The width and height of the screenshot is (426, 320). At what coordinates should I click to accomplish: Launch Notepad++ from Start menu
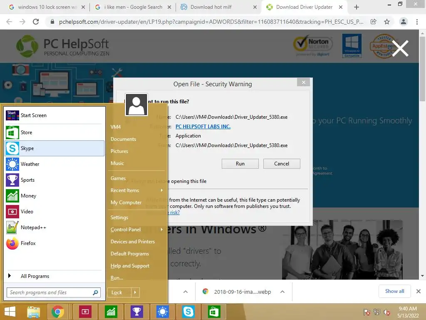[54, 227]
